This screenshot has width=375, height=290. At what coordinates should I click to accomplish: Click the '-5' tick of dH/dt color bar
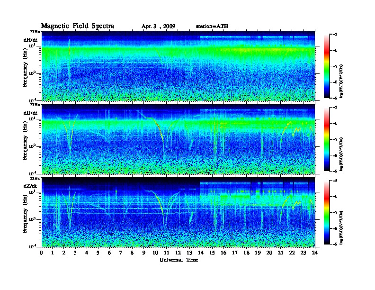point(335,35)
